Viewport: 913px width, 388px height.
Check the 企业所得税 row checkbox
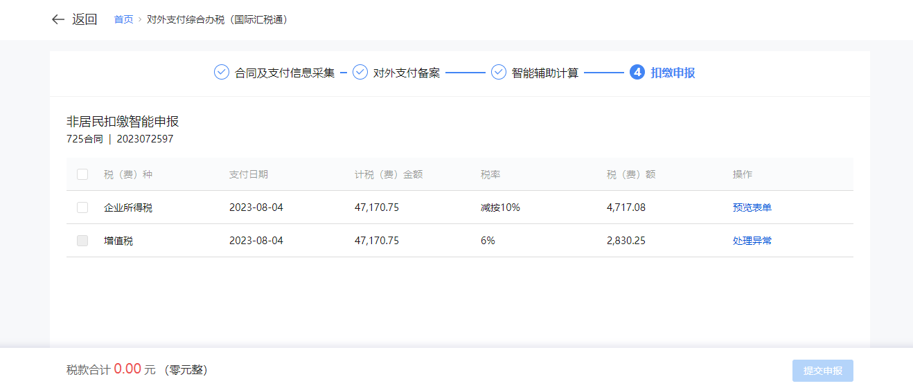point(82,207)
